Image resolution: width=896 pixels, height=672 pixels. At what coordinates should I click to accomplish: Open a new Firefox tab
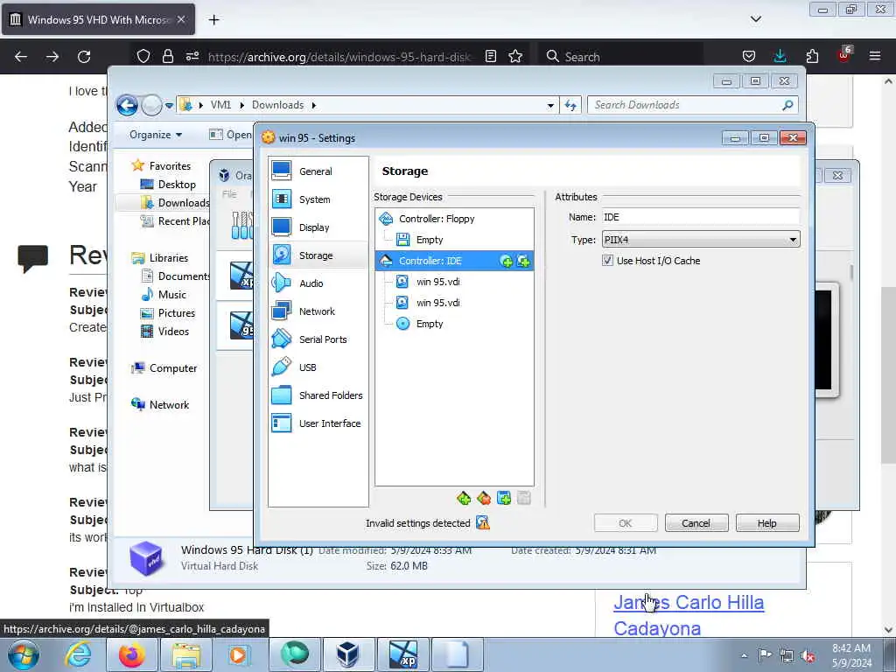(213, 20)
